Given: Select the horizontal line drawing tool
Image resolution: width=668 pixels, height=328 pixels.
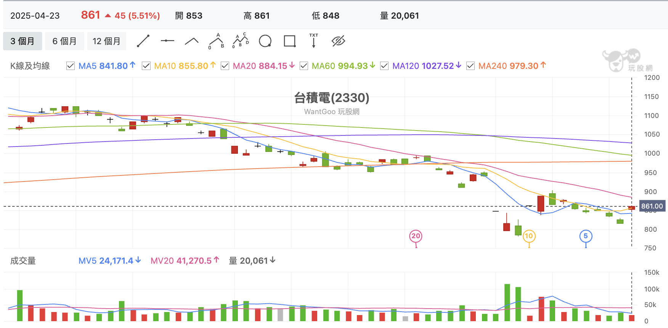Looking at the screenshot, I should pyautogui.click(x=167, y=41).
